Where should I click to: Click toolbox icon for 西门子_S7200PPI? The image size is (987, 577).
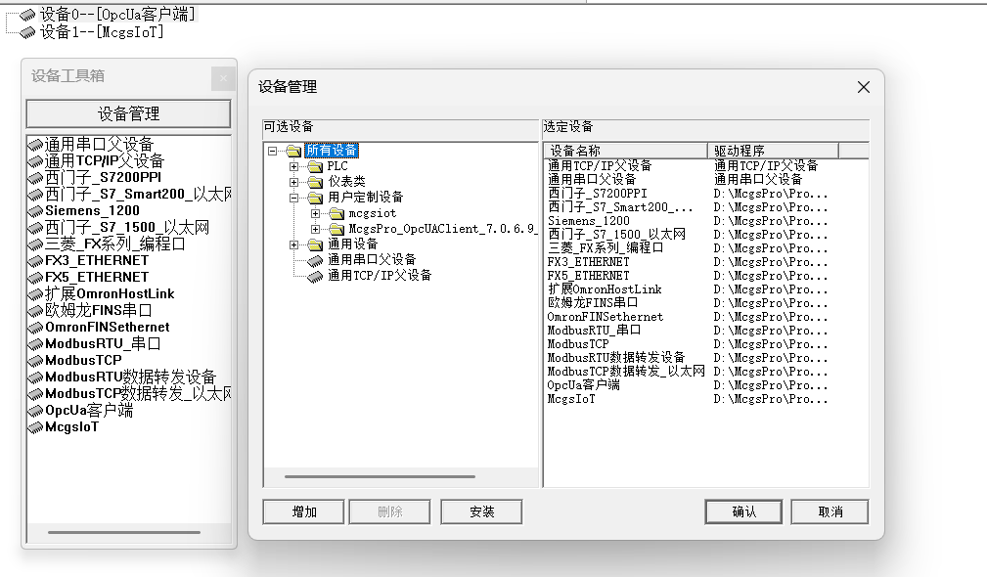pyautogui.click(x=36, y=178)
